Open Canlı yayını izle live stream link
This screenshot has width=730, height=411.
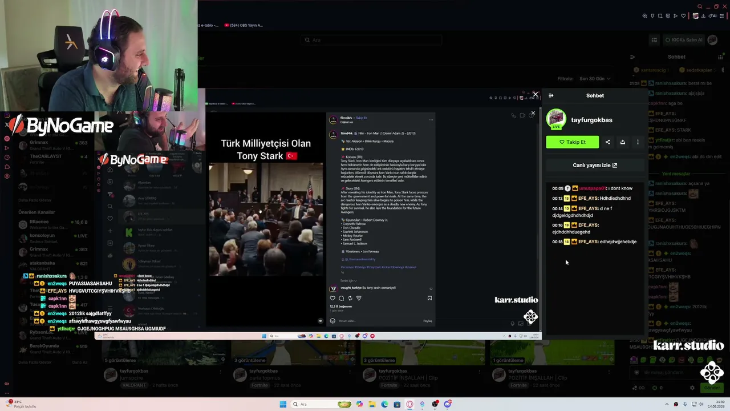click(x=595, y=166)
